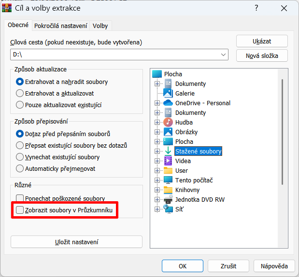The height and width of the screenshot is (277, 299).
Task: Click the OneDrive cloud icon
Action: coord(168,103)
